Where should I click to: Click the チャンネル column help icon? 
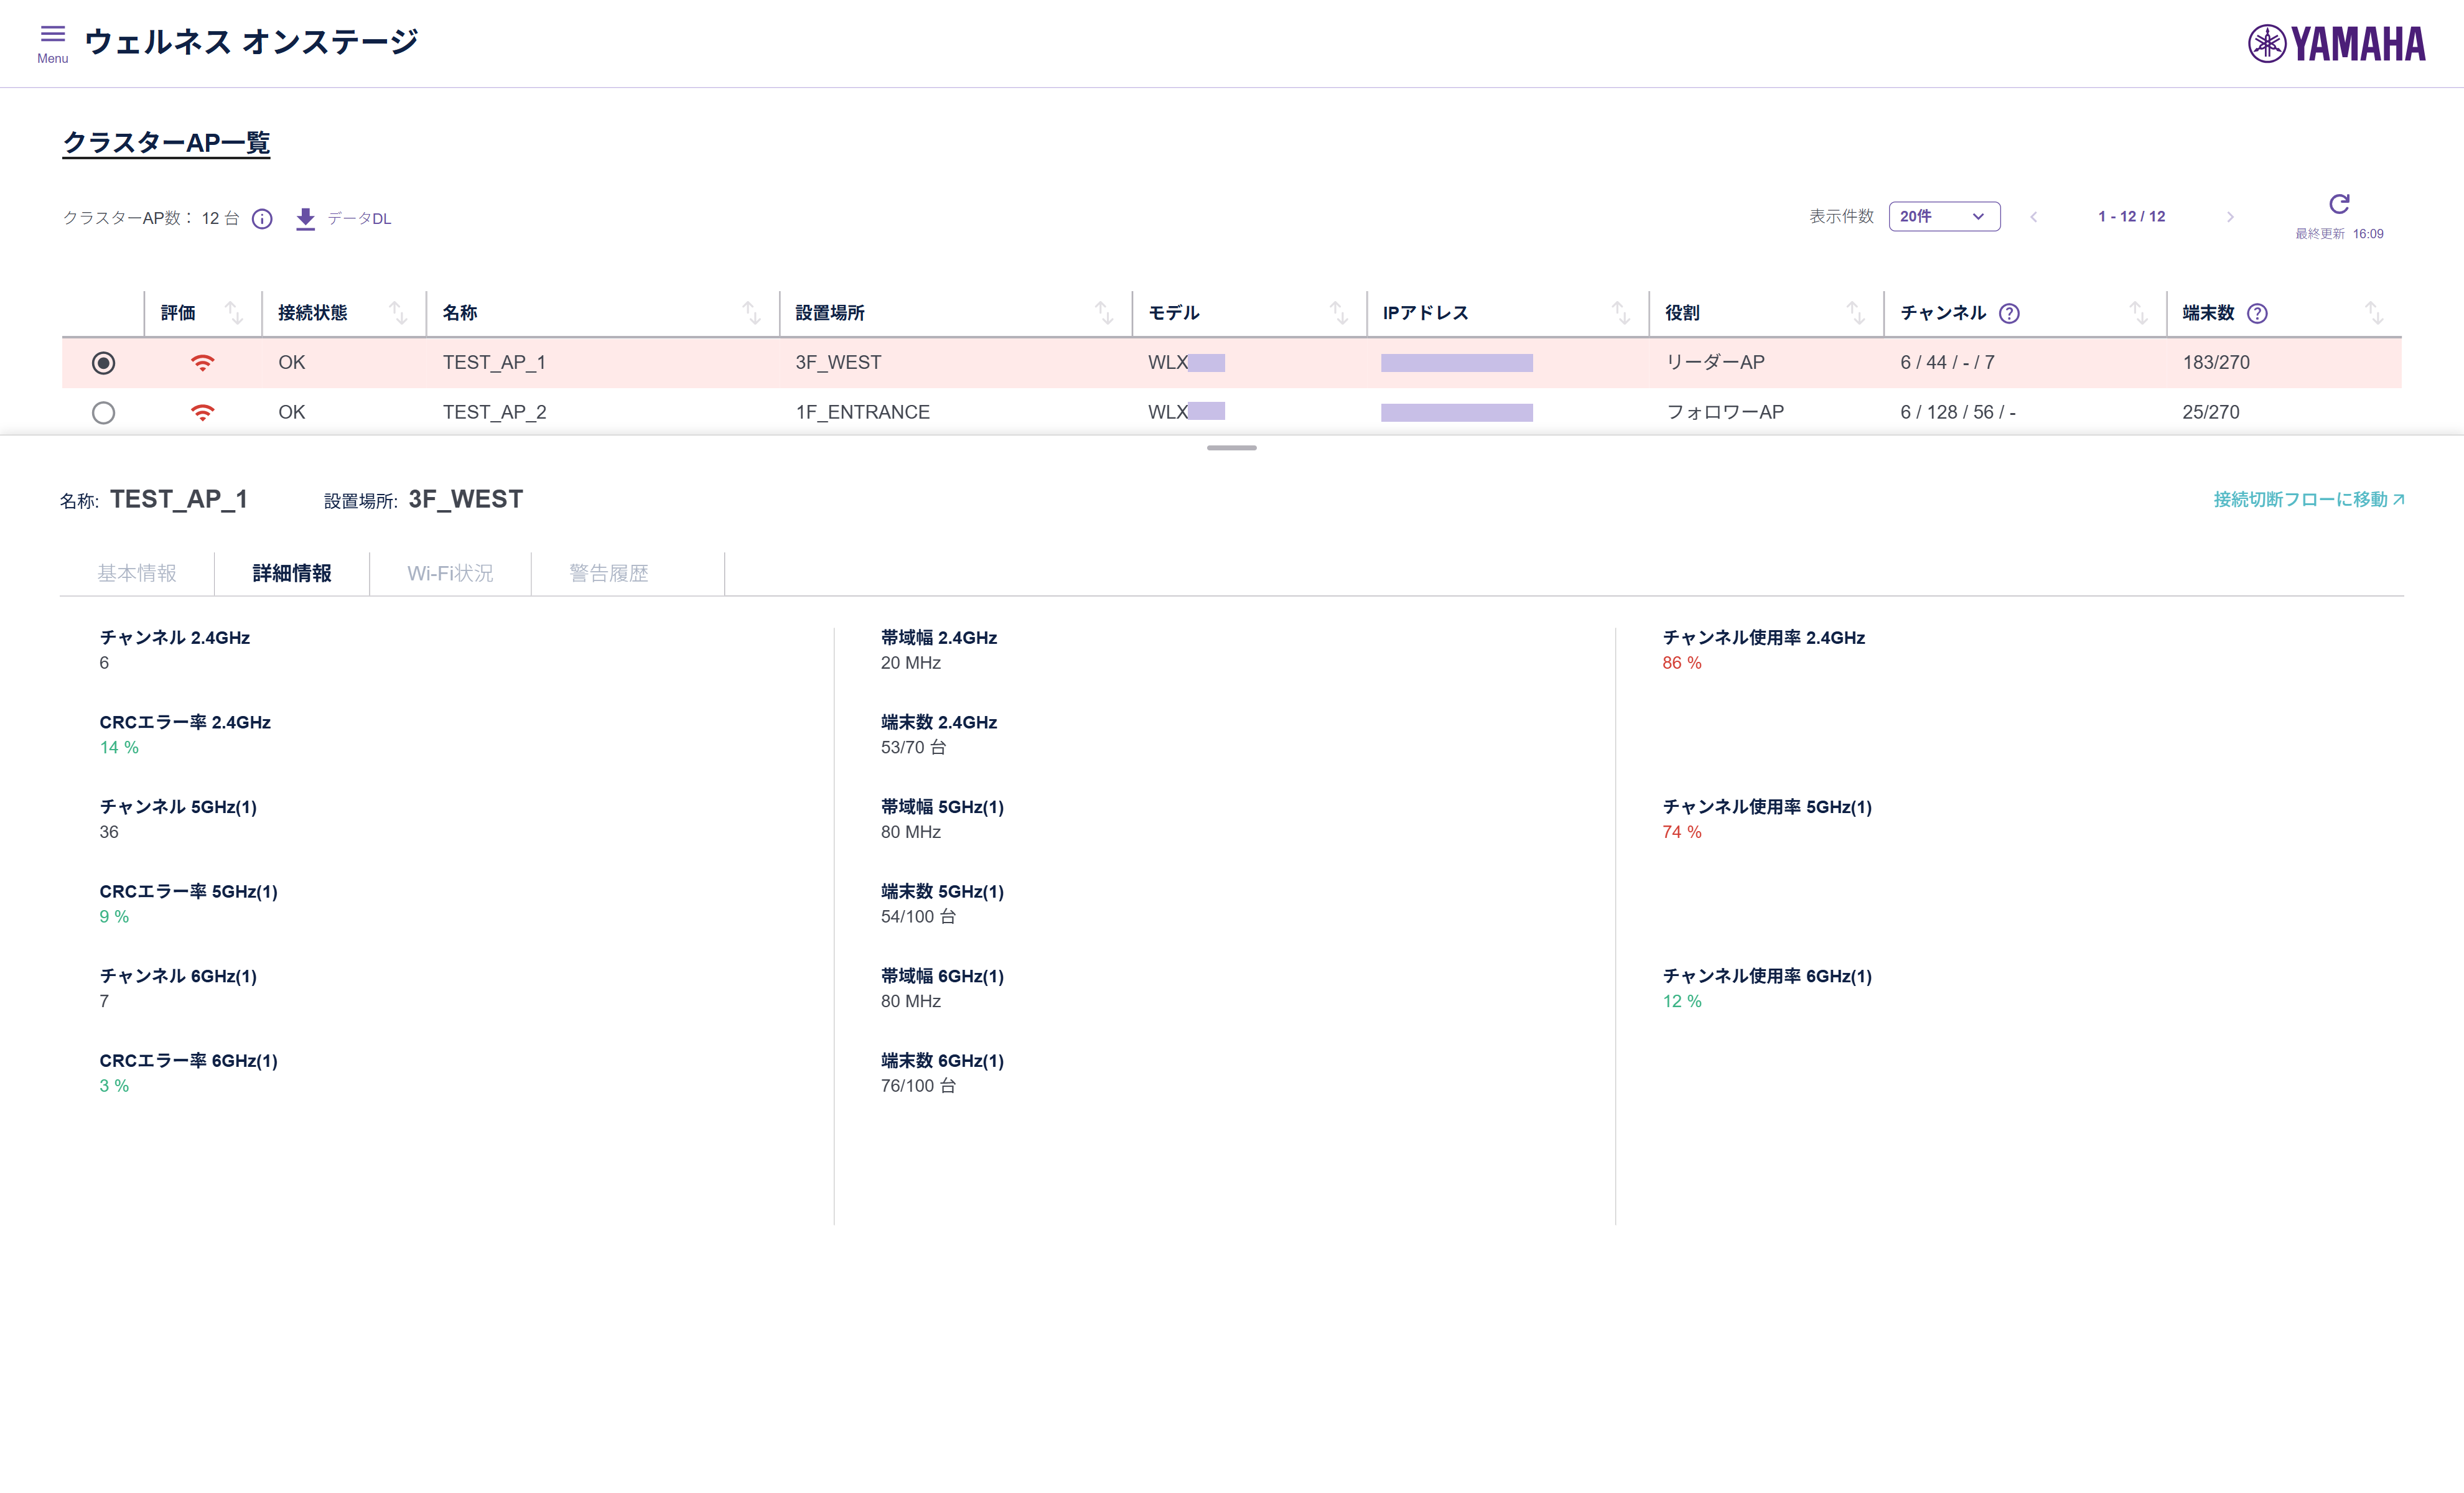point(2009,313)
